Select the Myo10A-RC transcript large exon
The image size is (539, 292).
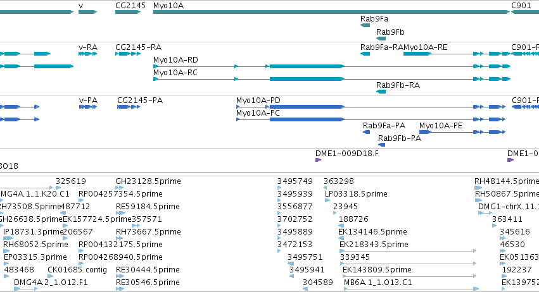tap(307, 79)
